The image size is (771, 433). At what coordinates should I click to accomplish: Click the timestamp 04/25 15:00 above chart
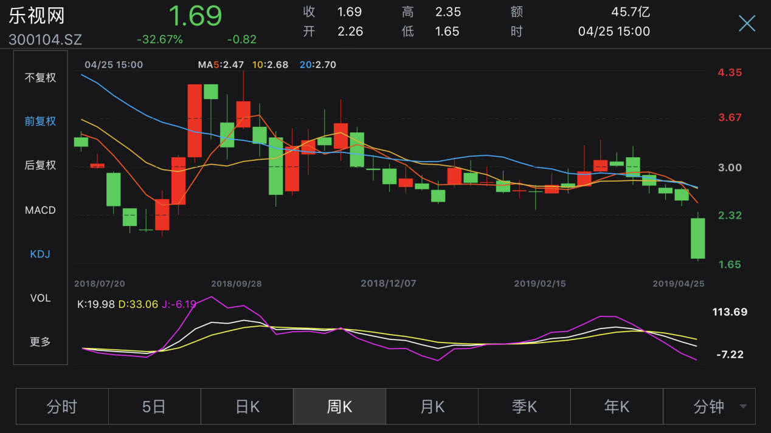tap(114, 64)
